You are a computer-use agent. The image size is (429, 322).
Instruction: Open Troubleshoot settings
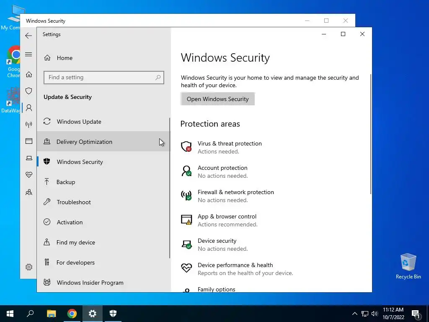pyautogui.click(x=103, y=202)
